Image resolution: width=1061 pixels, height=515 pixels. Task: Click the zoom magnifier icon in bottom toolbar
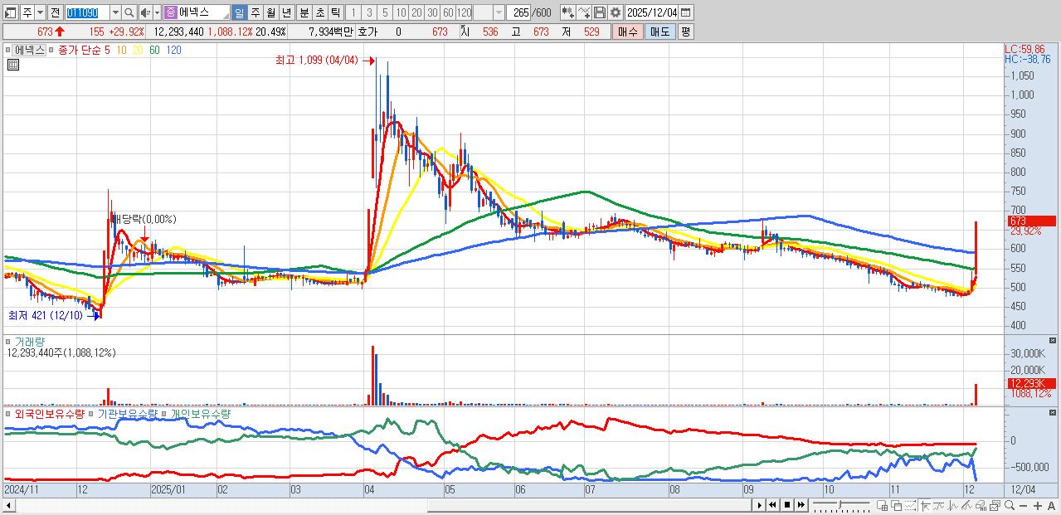coord(1010,505)
